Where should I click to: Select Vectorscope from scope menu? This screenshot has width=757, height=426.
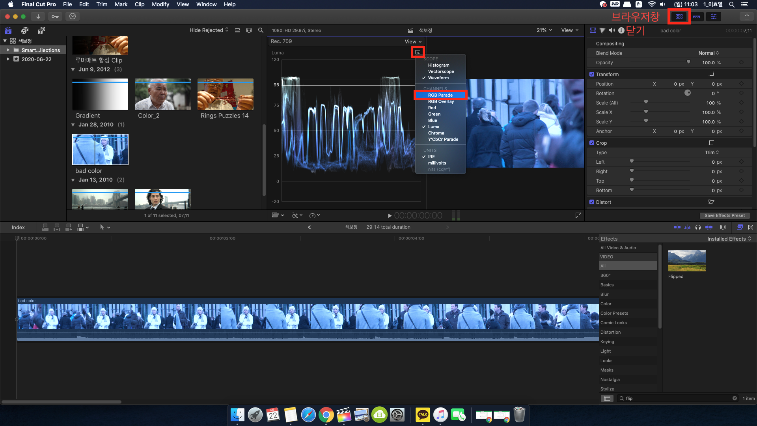(442, 71)
